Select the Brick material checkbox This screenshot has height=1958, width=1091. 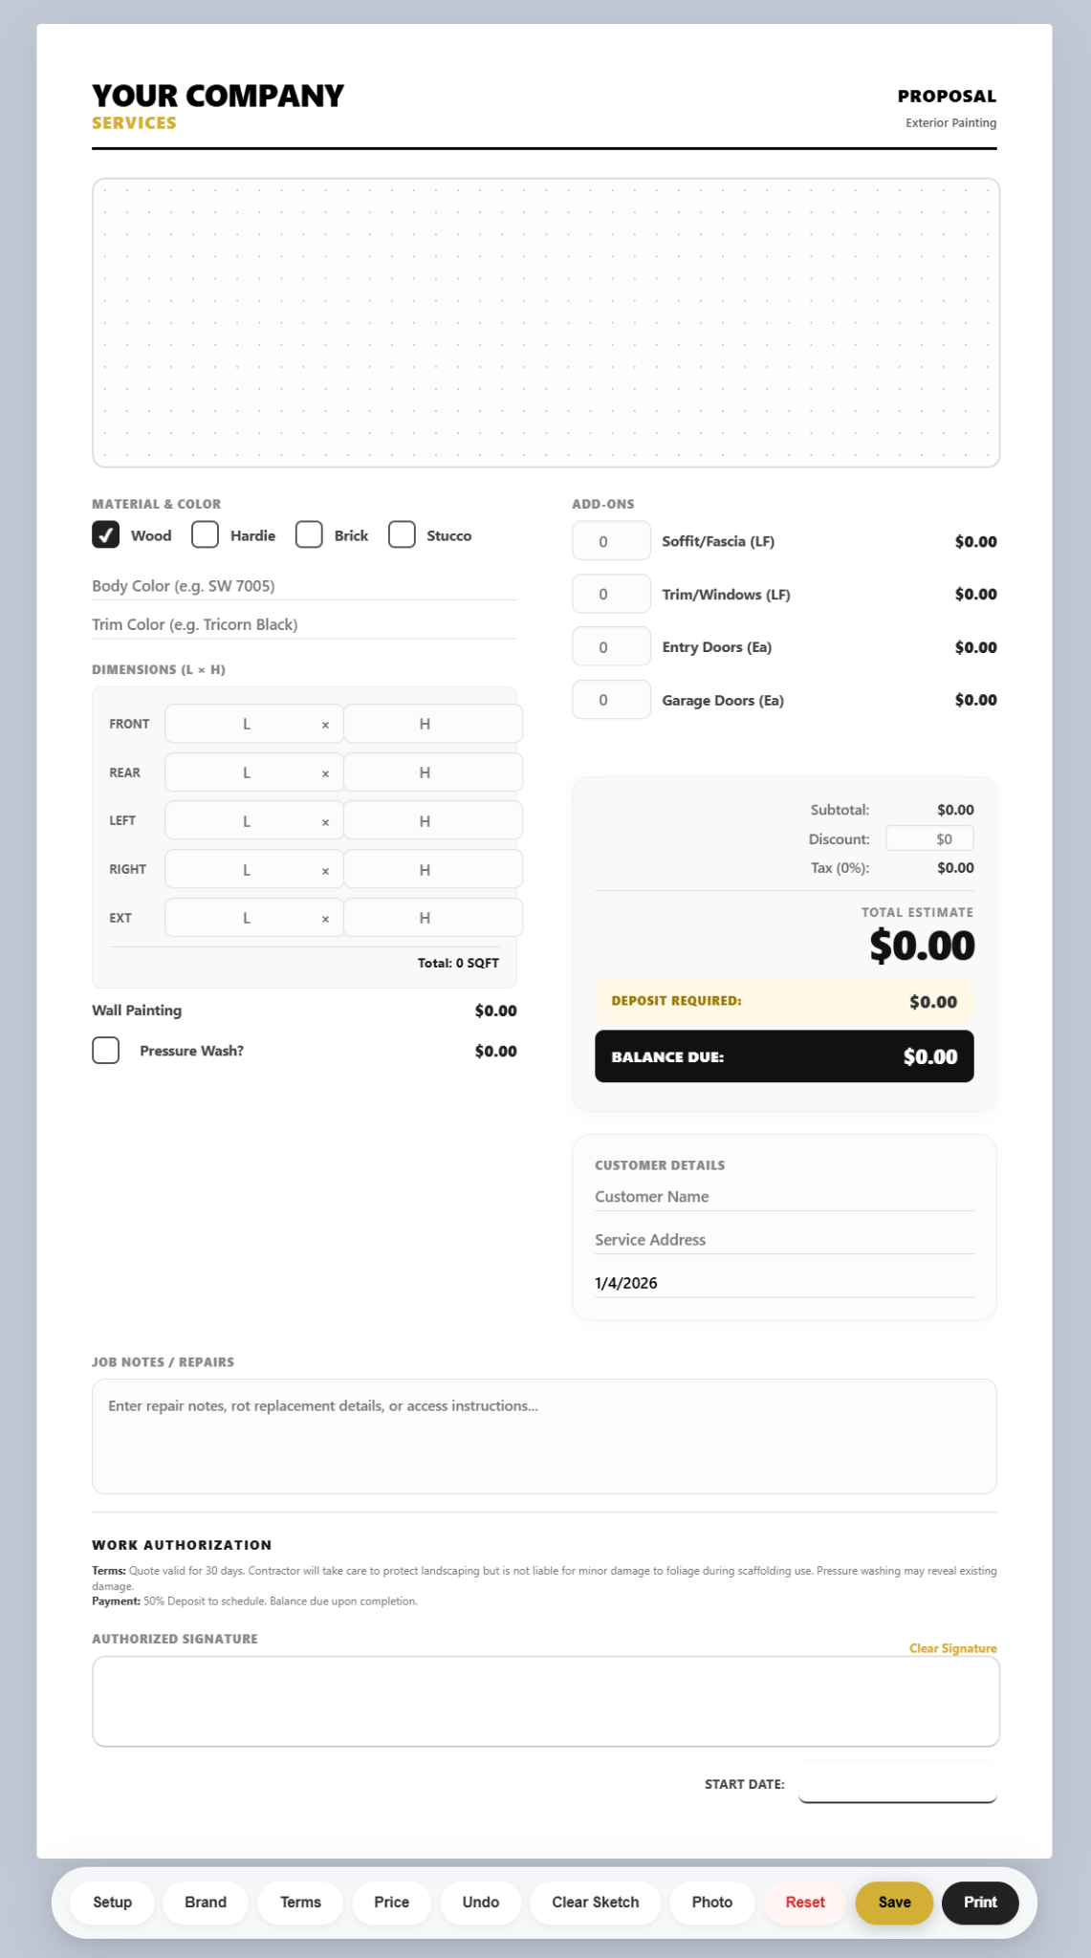click(309, 534)
